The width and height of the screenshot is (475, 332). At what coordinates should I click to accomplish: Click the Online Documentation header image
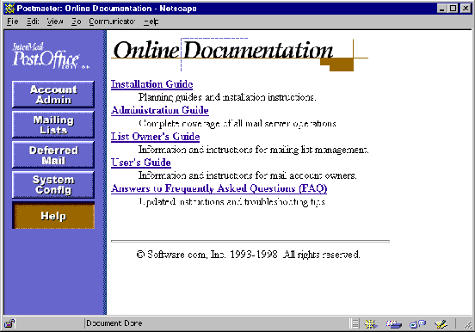pyautogui.click(x=239, y=55)
